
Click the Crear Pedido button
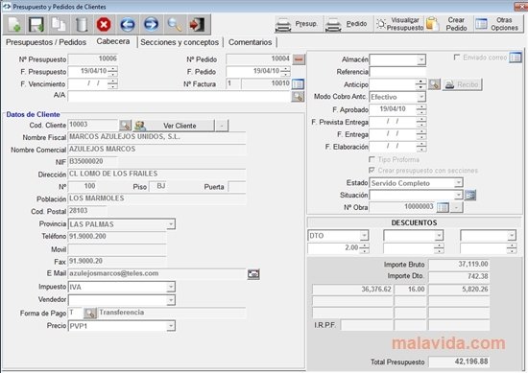449,24
